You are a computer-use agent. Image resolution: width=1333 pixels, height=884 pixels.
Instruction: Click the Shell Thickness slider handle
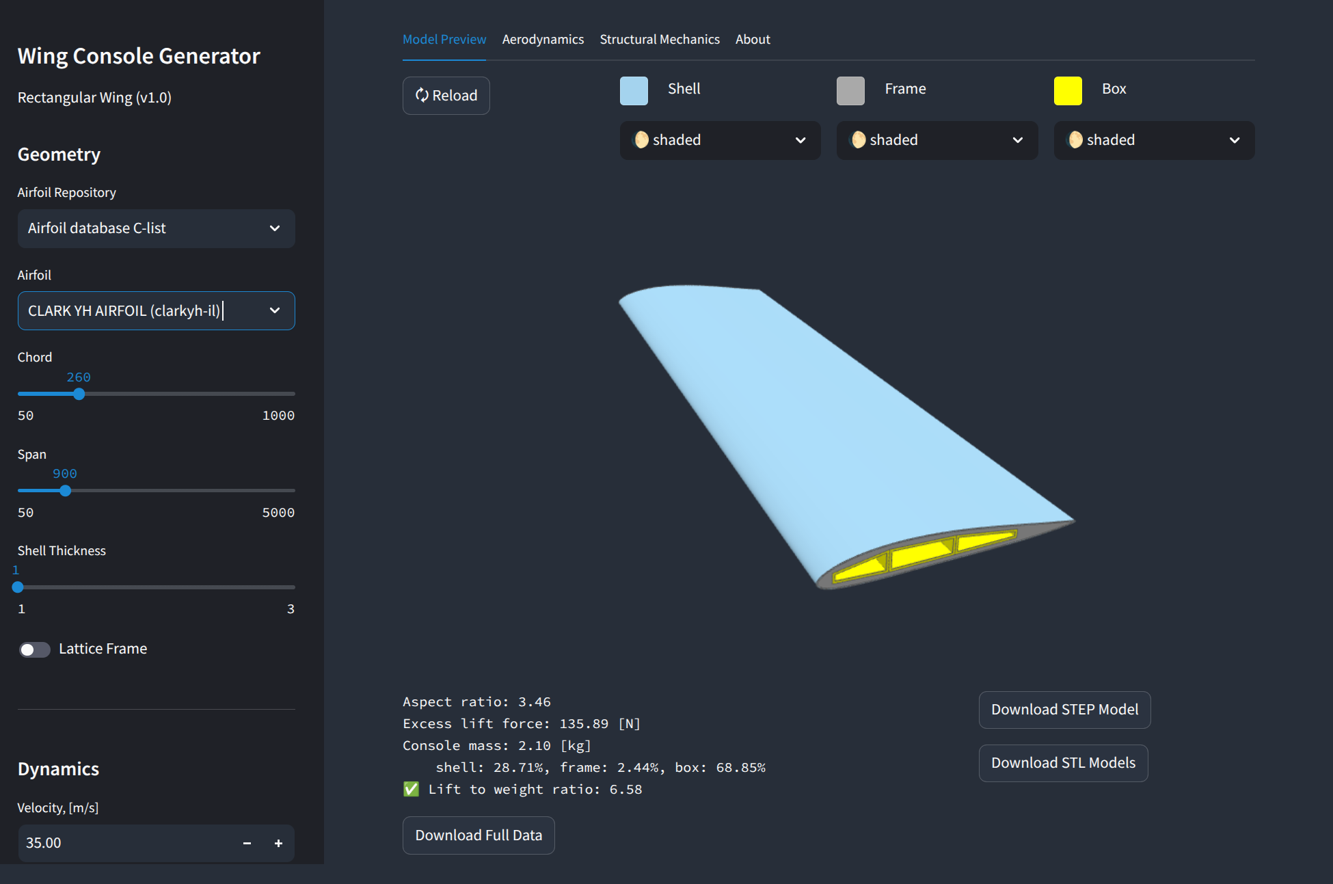(18, 587)
